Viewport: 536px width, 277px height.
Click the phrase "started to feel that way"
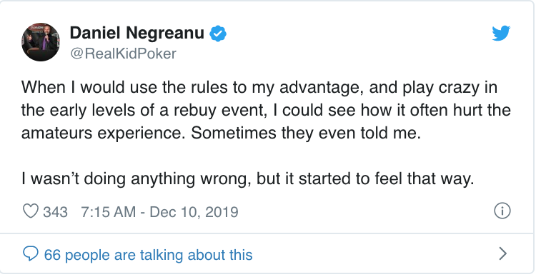coord(387,179)
